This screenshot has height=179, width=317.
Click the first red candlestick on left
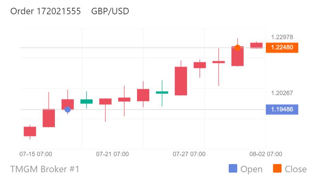click(30, 131)
